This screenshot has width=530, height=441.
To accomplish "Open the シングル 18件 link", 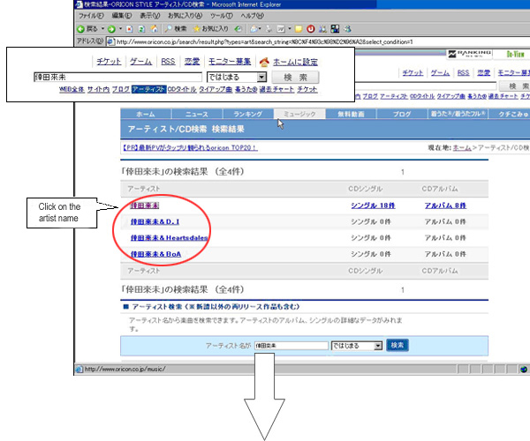I will click(373, 206).
